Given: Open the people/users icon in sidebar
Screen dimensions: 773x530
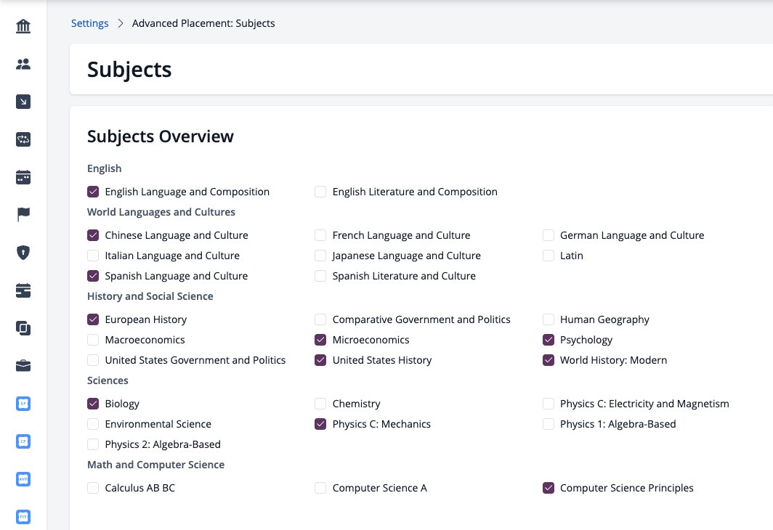Looking at the screenshot, I should click(23, 64).
